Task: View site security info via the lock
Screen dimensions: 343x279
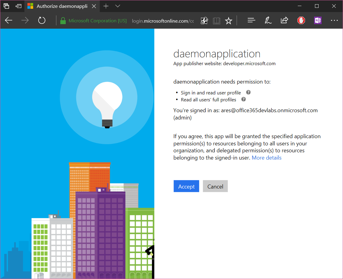Action: [62, 20]
